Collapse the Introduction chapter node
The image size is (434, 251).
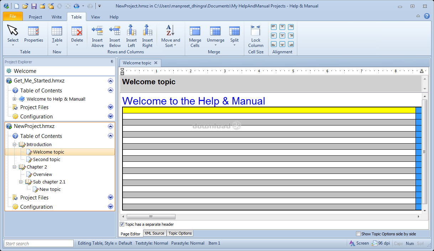[x=15, y=145]
